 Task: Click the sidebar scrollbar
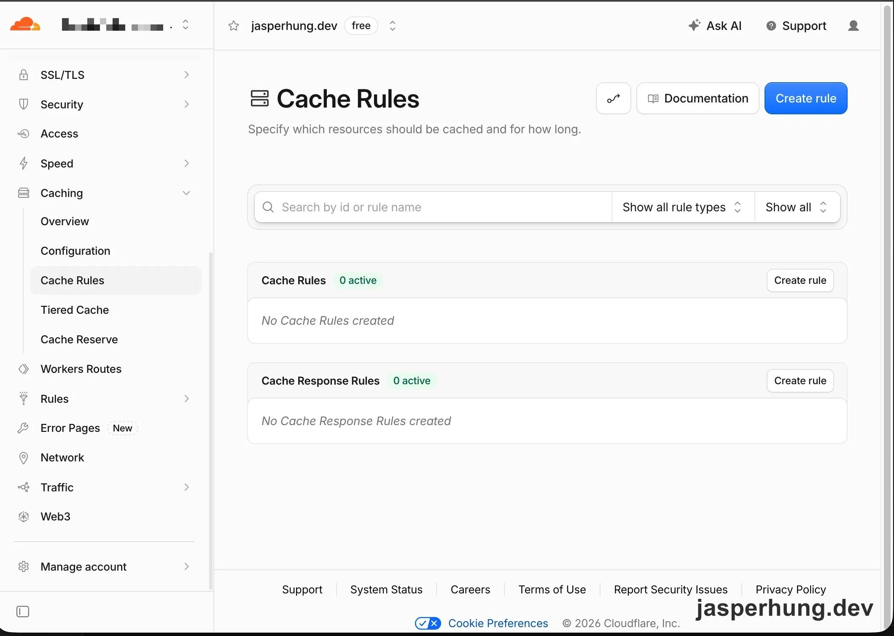tap(211, 420)
